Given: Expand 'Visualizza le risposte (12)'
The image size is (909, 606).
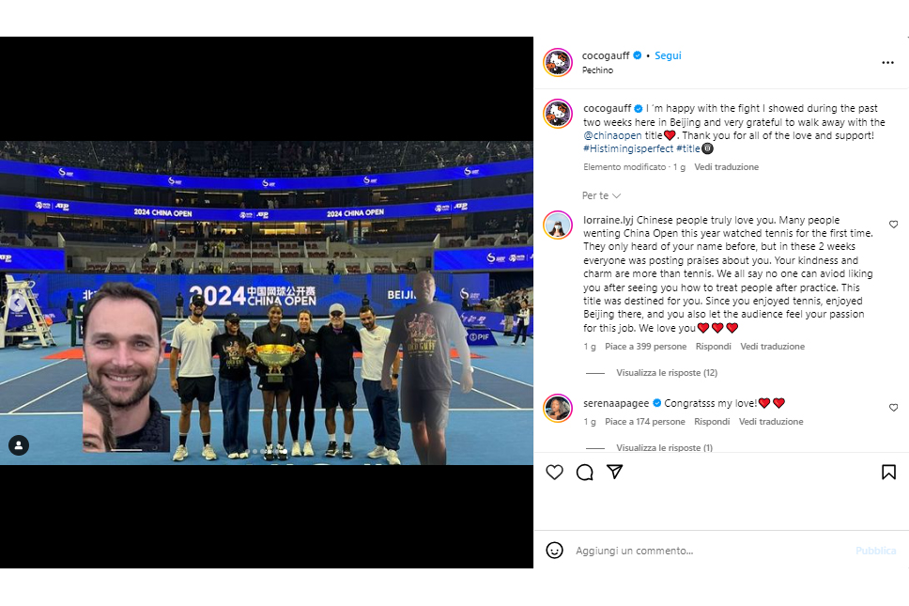Looking at the screenshot, I should tap(667, 373).
